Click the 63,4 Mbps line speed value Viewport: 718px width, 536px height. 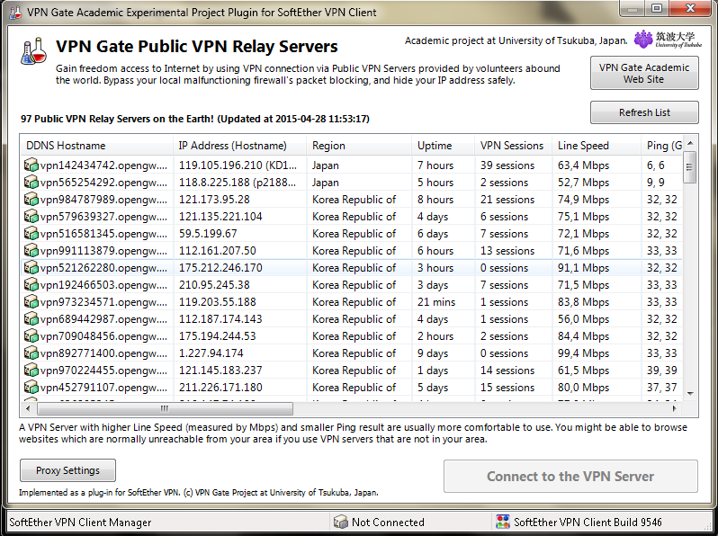tap(583, 165)
